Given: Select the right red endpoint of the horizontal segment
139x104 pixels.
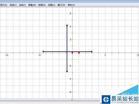Looking at the screenshot, I should coord(92,52).
